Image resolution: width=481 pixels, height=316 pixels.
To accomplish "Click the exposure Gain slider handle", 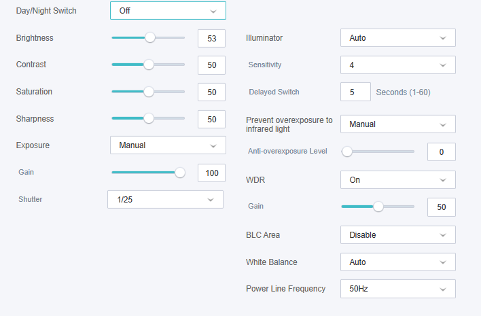I will pyautogui.click(x=180, y=173).
